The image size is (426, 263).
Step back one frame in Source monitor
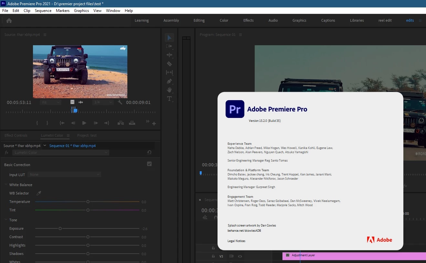pyautogui.click(x=73, y=123)
